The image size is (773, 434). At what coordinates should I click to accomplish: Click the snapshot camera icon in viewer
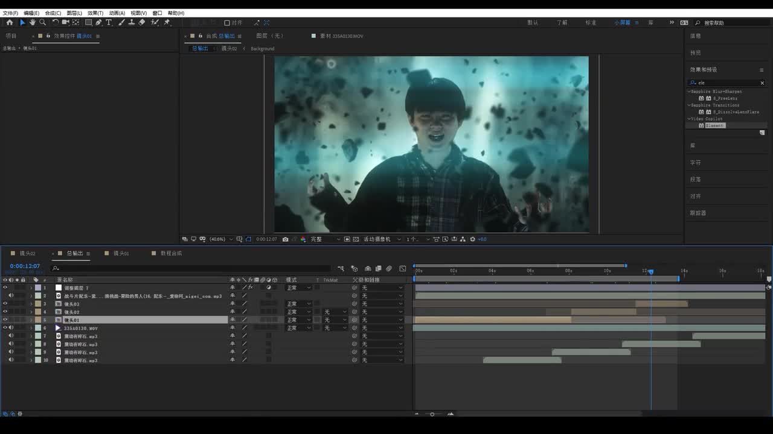click(x=286, y=239)
